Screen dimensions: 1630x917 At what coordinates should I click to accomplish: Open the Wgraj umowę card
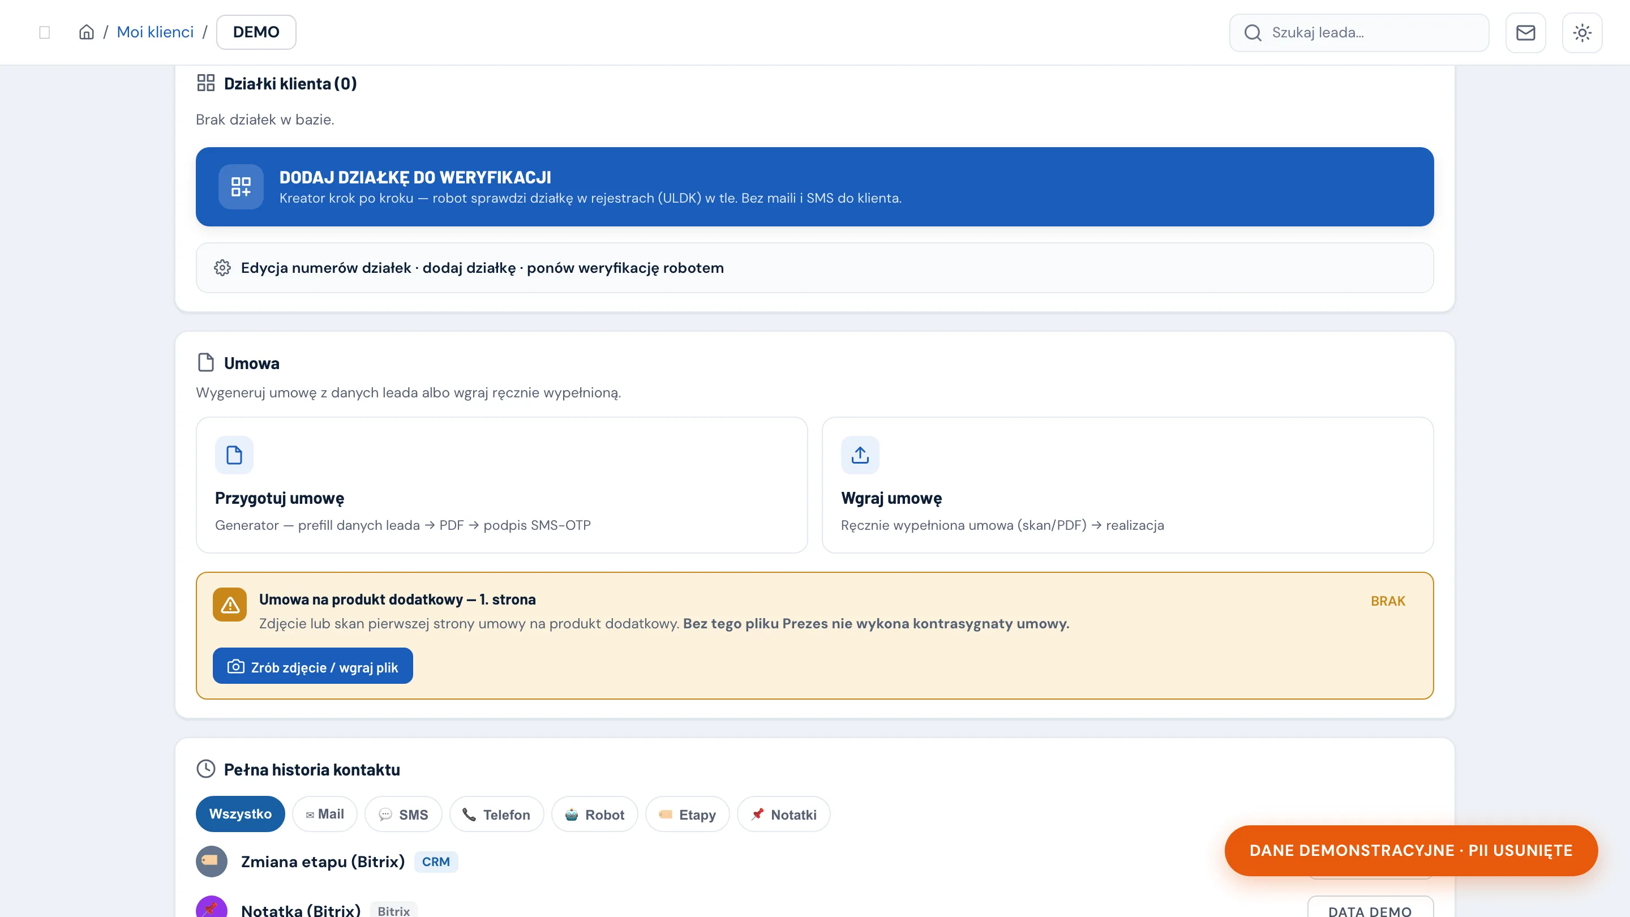click(1127, 485)
